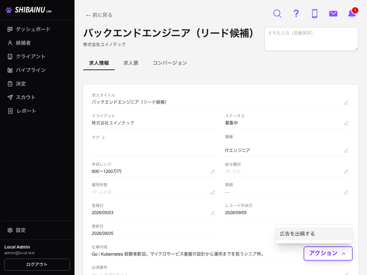
Task: Open パイプライン in sidebar
Action: click(x=27, y=70)
